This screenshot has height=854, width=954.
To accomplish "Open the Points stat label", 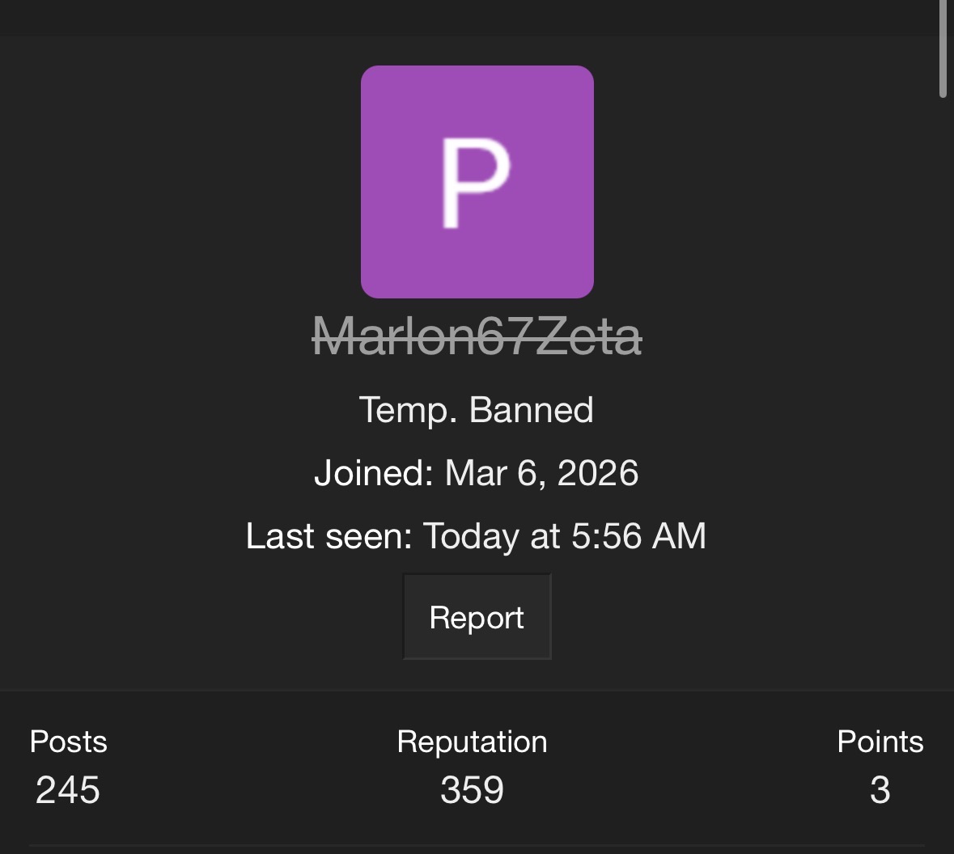I will coord(880,742).
